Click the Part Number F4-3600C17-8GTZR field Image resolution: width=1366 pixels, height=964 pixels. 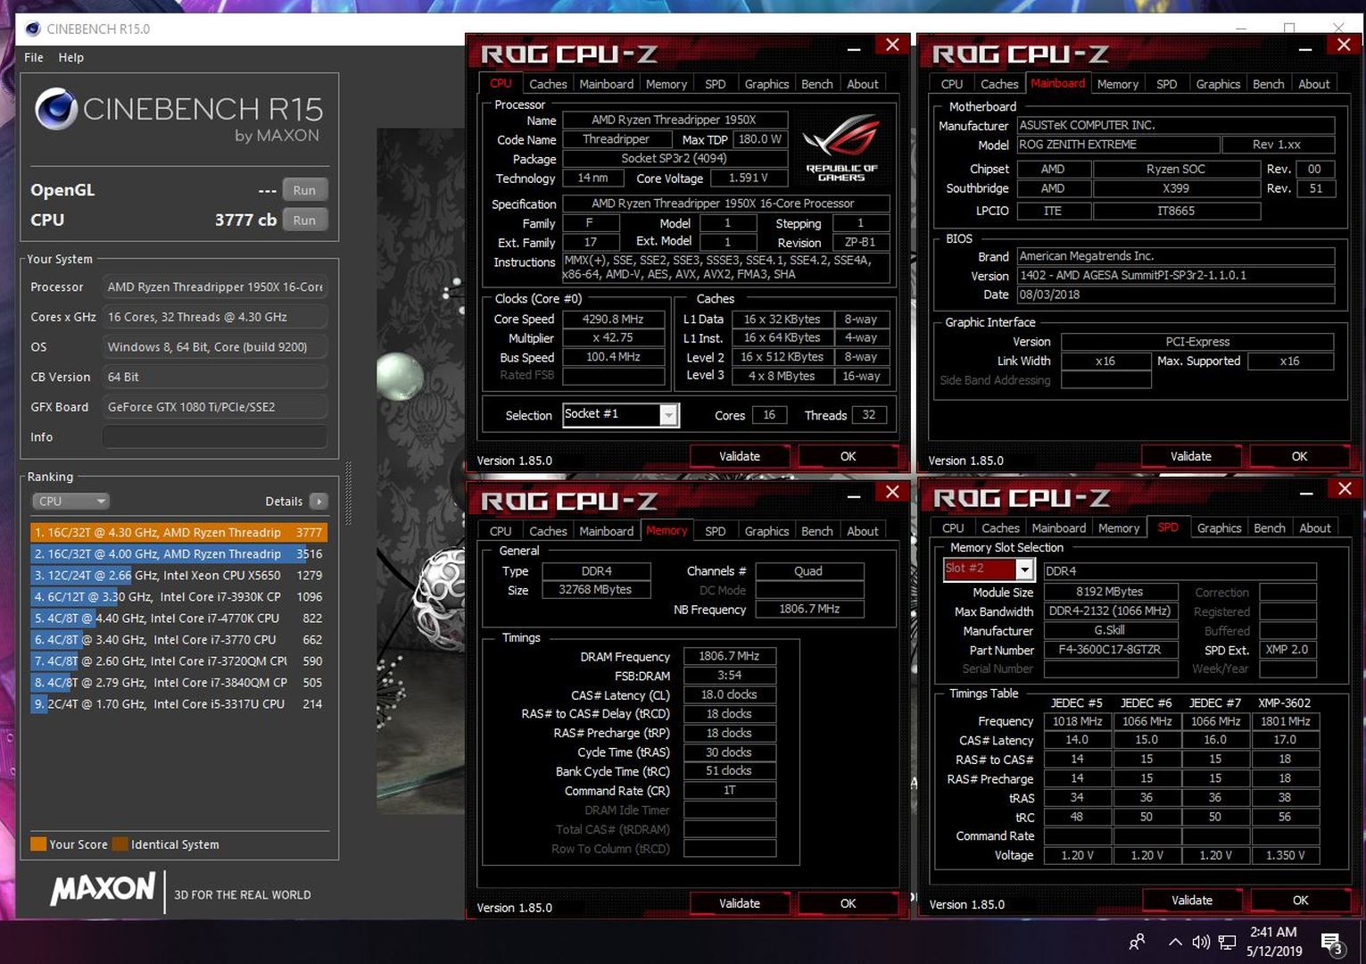[x=1110, y=650]
